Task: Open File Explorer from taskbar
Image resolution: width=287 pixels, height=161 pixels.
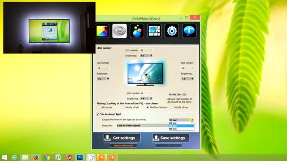Action: (25, 157)
